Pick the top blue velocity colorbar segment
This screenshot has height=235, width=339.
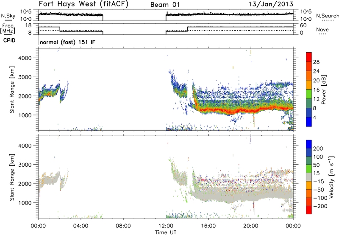click(309, 144)
